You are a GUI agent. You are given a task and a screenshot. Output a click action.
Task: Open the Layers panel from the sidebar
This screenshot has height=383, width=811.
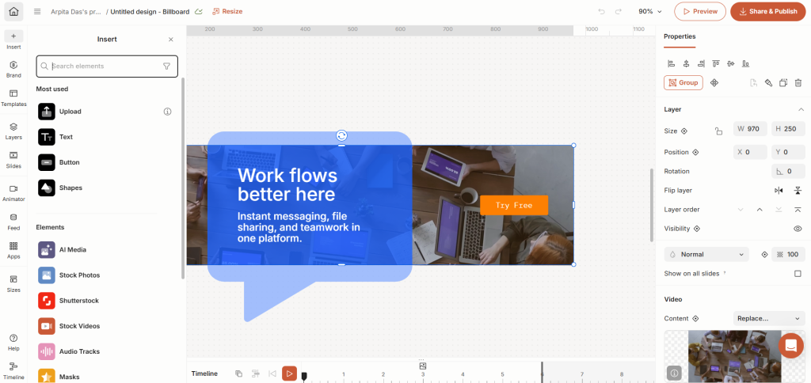[13, 130]
